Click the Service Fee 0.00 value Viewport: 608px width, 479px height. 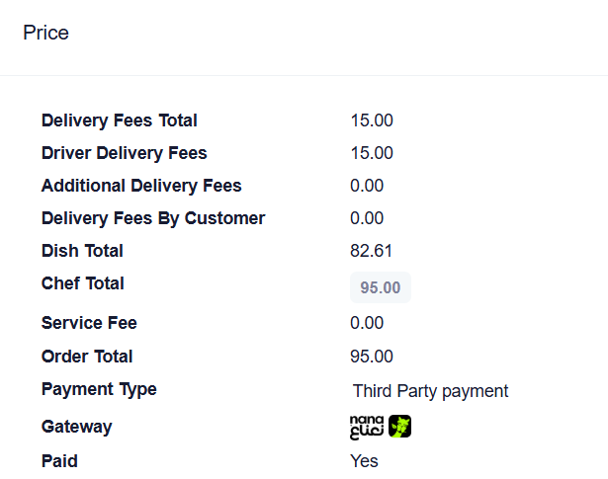pyautogui.click(x=367, y=323)
